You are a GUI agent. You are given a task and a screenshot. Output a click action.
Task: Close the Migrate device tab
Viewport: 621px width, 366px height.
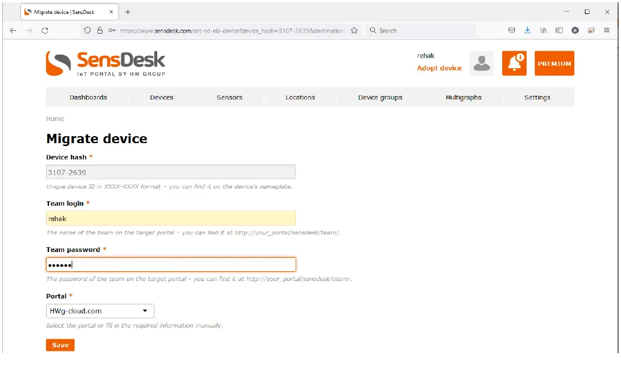click(111, 12)
